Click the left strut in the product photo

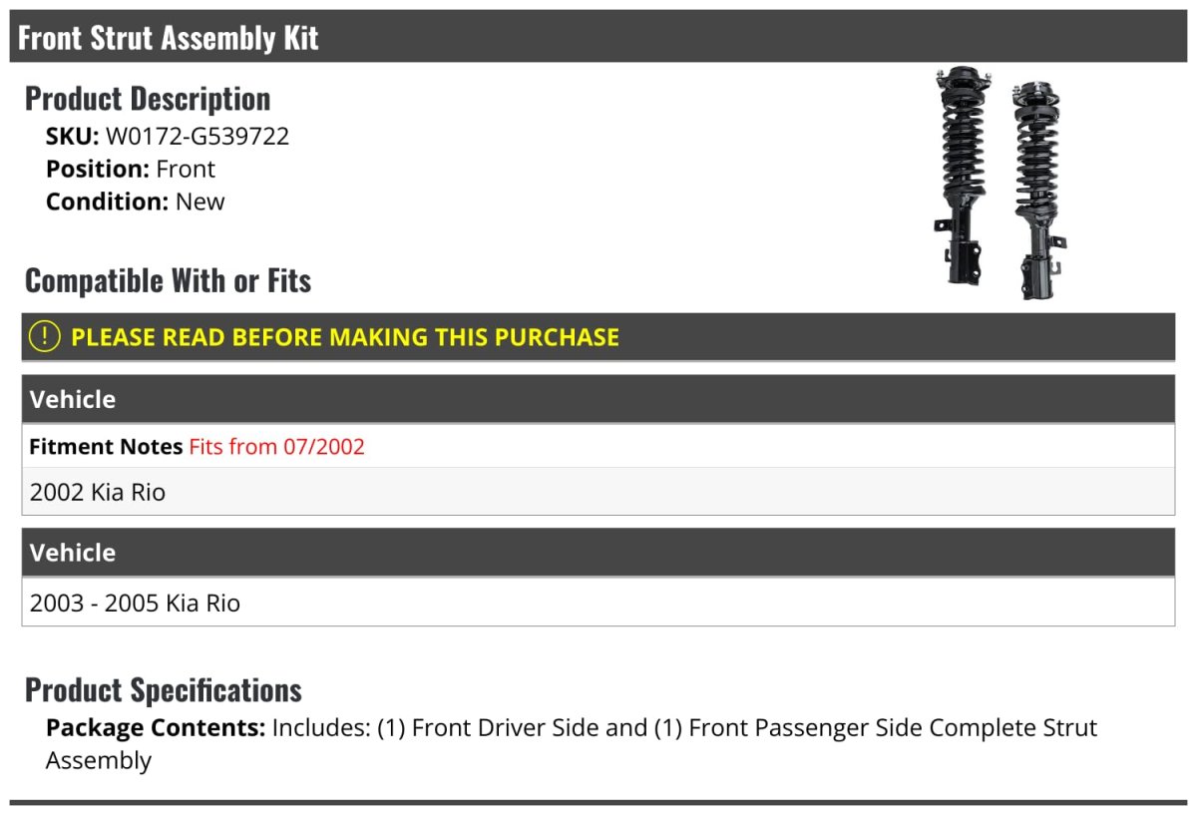coord(960,175)
